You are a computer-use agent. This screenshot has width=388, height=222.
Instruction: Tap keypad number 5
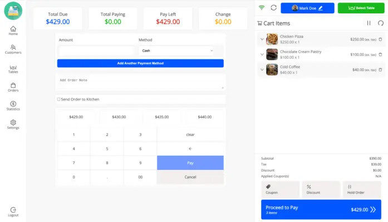coord(107,149)
